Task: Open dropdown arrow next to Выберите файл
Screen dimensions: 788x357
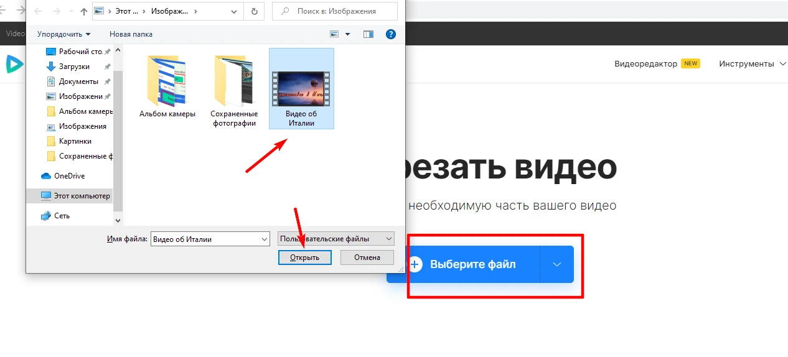Action: click(556, 264)
